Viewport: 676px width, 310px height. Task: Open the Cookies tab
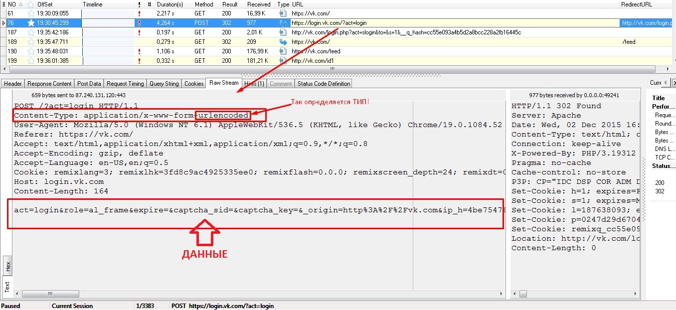(194, 84)
